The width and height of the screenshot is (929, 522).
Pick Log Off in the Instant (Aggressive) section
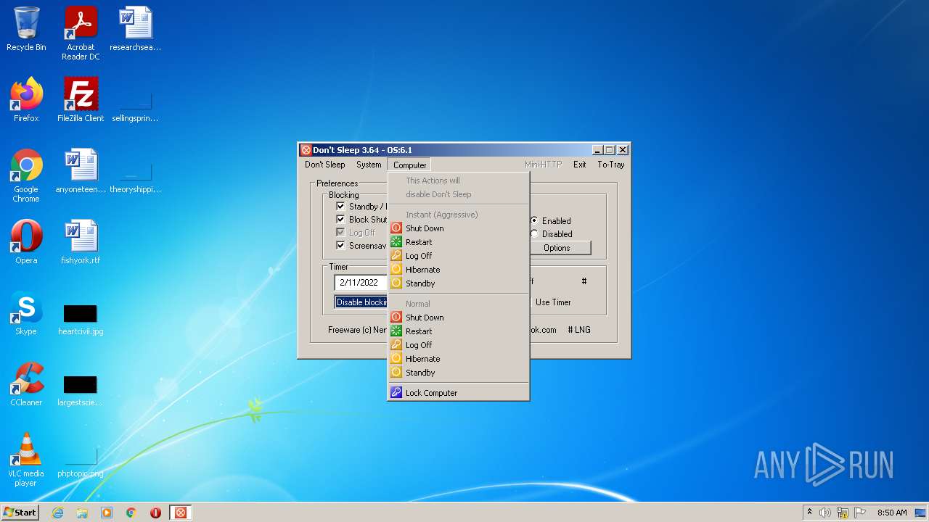[x=458, y=256]
